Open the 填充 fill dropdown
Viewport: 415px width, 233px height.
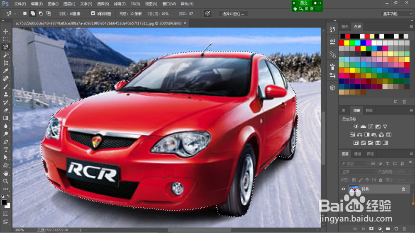coord(410,180)
